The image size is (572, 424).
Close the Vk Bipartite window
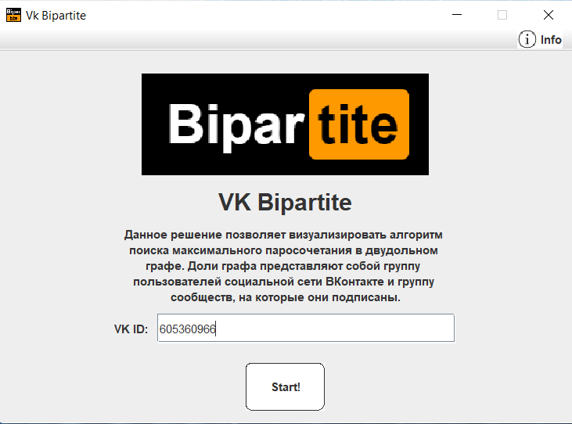(x=548, y=15)
